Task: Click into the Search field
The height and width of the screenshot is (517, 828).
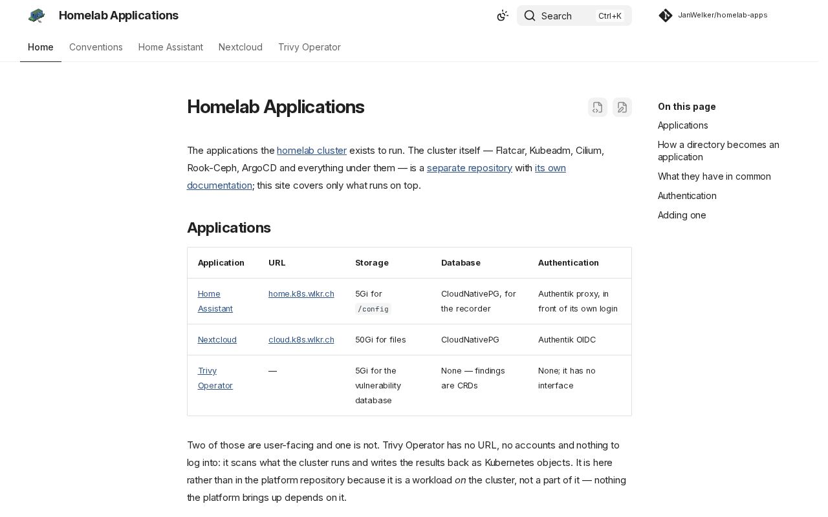Action: (x=574, y=16)
